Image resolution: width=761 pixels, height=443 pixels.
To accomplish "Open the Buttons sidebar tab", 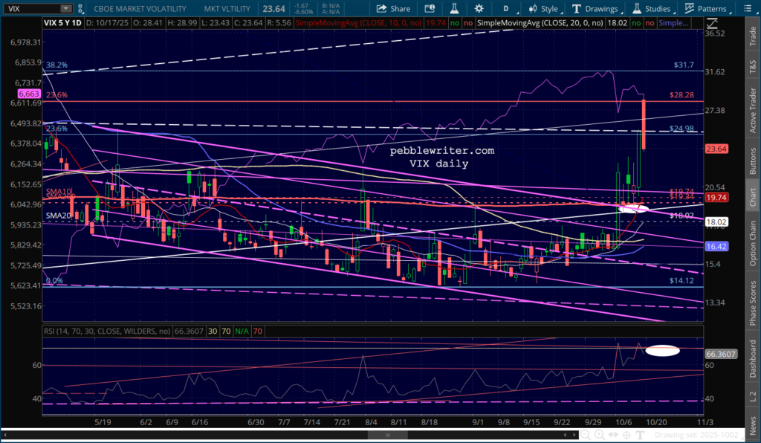I will tap(753, 161).
